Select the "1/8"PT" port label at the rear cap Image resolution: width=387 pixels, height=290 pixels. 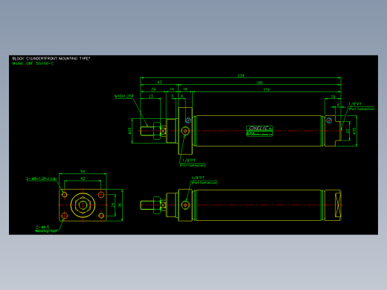click(x=355, y=104)
